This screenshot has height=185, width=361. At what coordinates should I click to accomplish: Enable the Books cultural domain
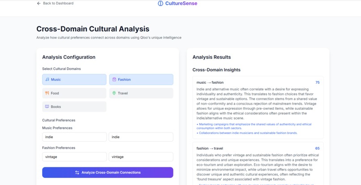(74, 107)
